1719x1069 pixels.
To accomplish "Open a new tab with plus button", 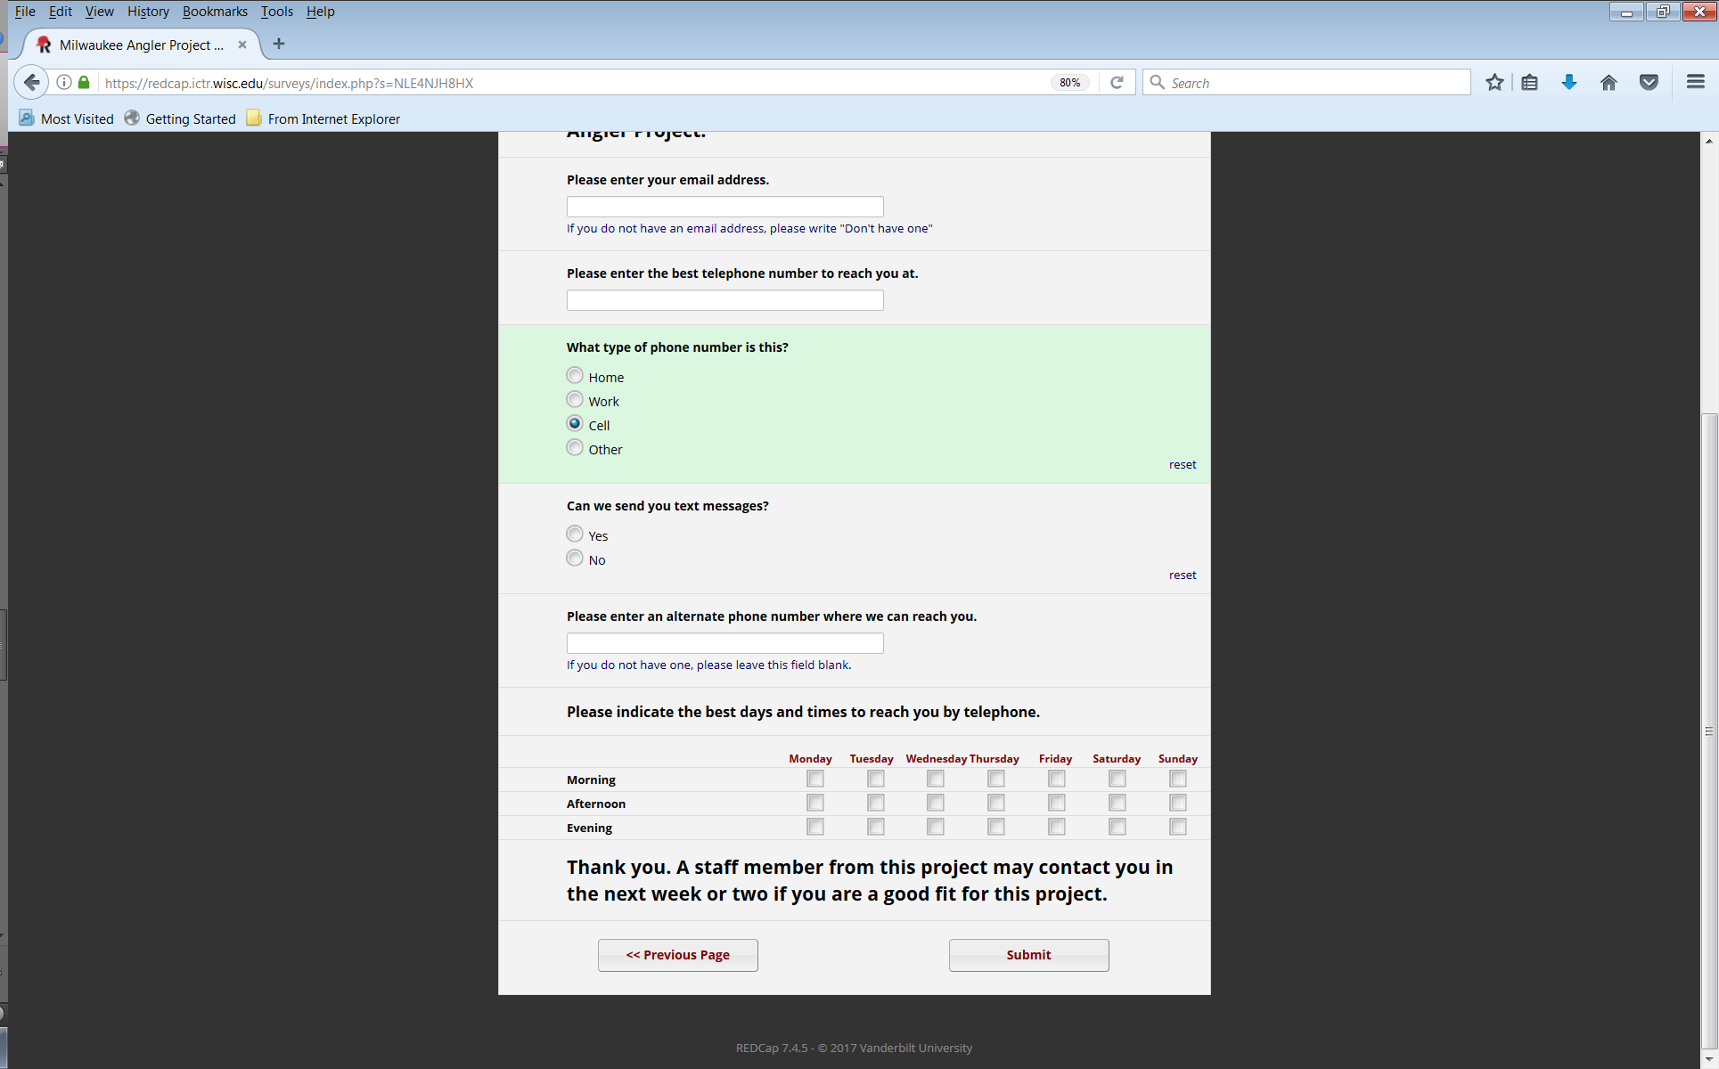I will (279, 44).
